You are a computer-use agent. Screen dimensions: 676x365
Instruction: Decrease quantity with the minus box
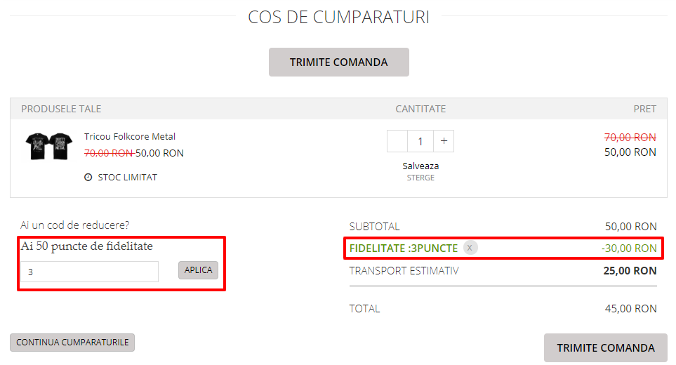397,141
